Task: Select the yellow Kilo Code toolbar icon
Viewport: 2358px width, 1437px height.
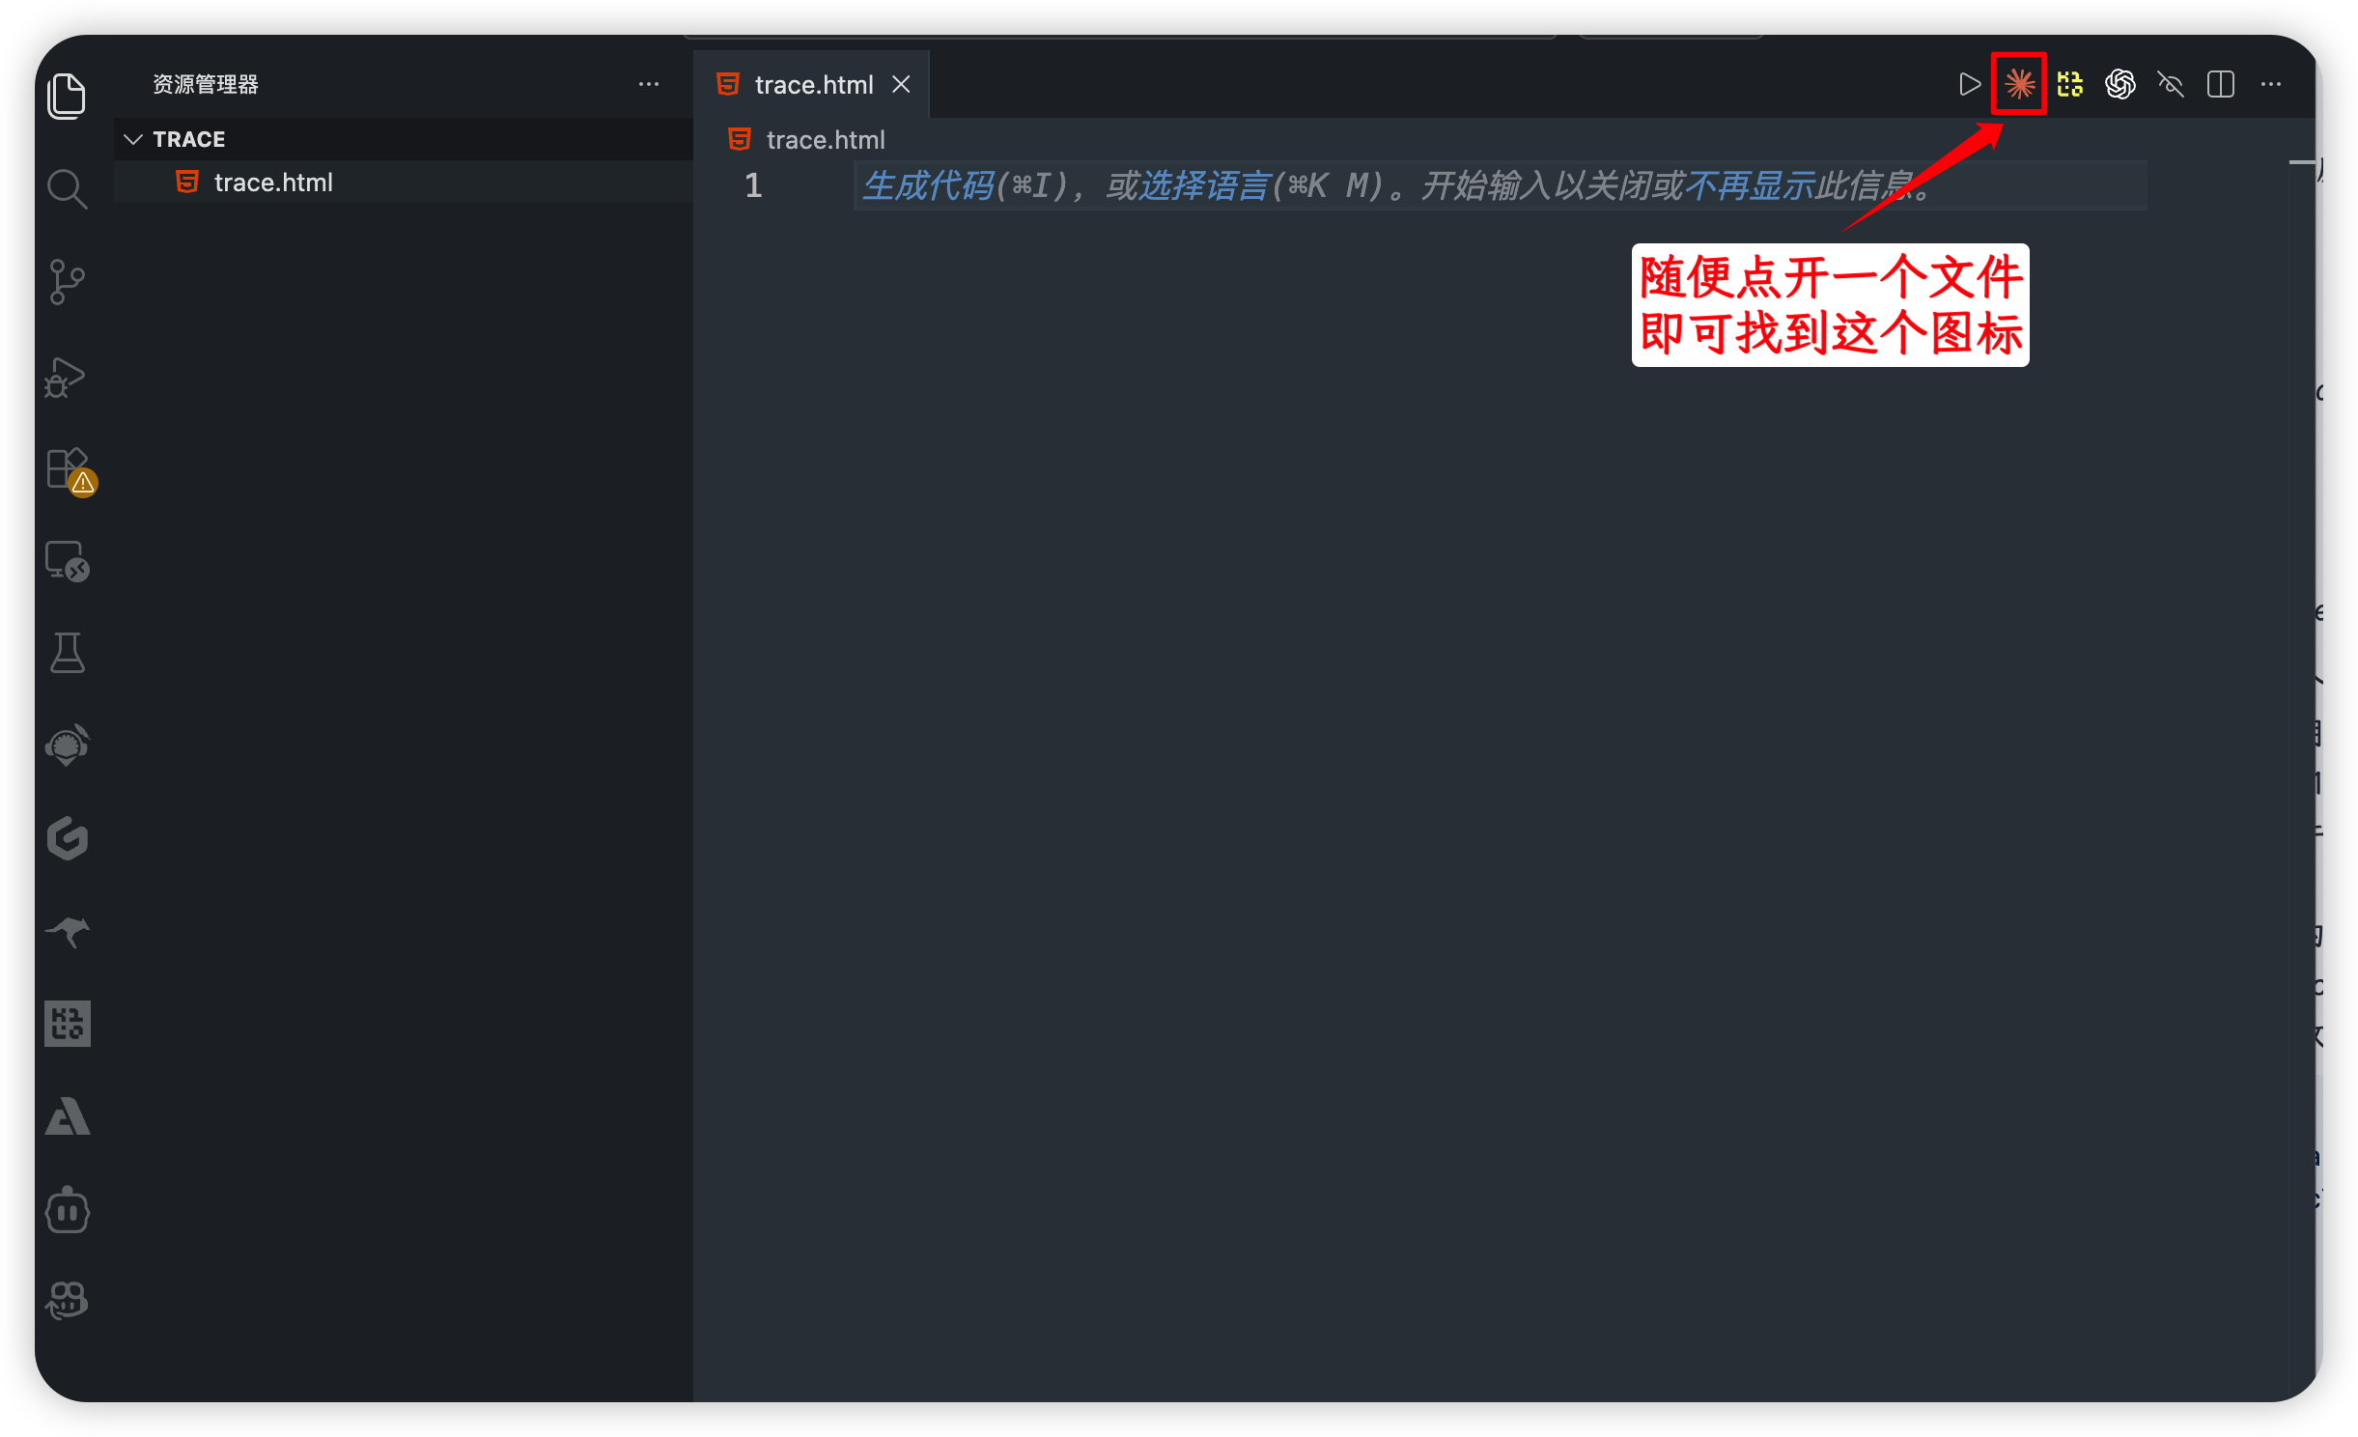Action: click(x=2070, y=84)
